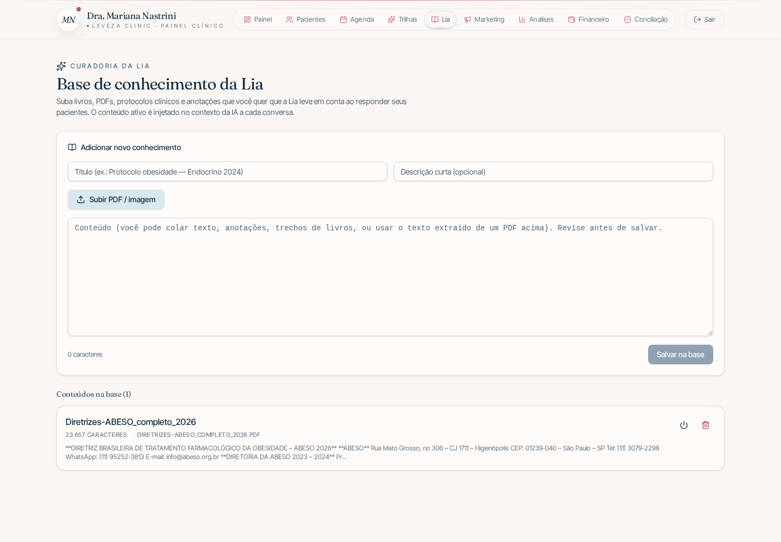
Task: Click Subir PDF / imagem upload button
Action: (x=116, y=199)
